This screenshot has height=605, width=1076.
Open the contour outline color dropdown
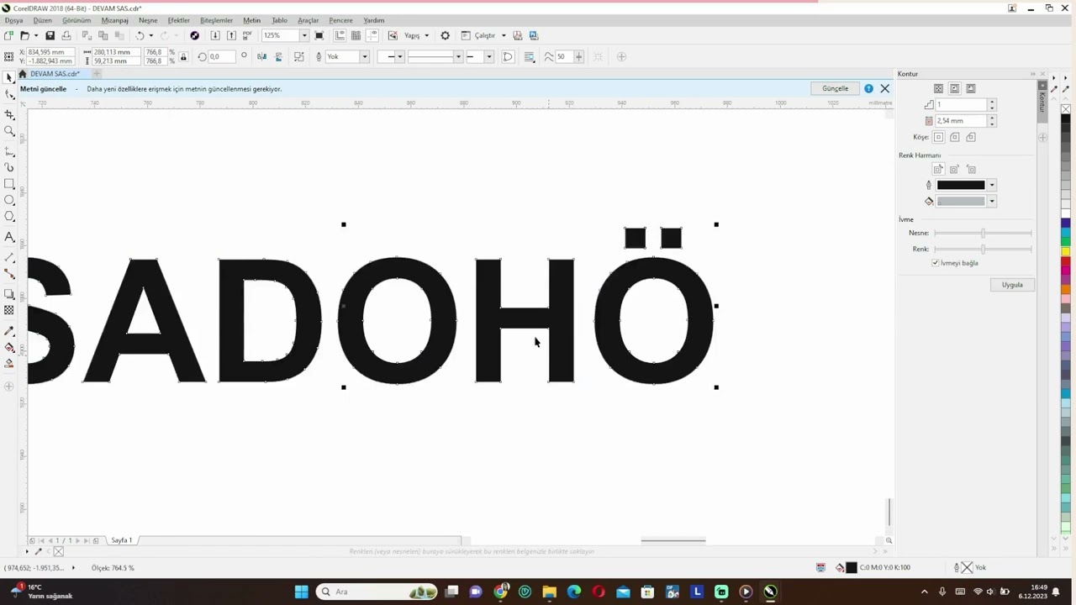pyautogui.click(x=992, y=186)
